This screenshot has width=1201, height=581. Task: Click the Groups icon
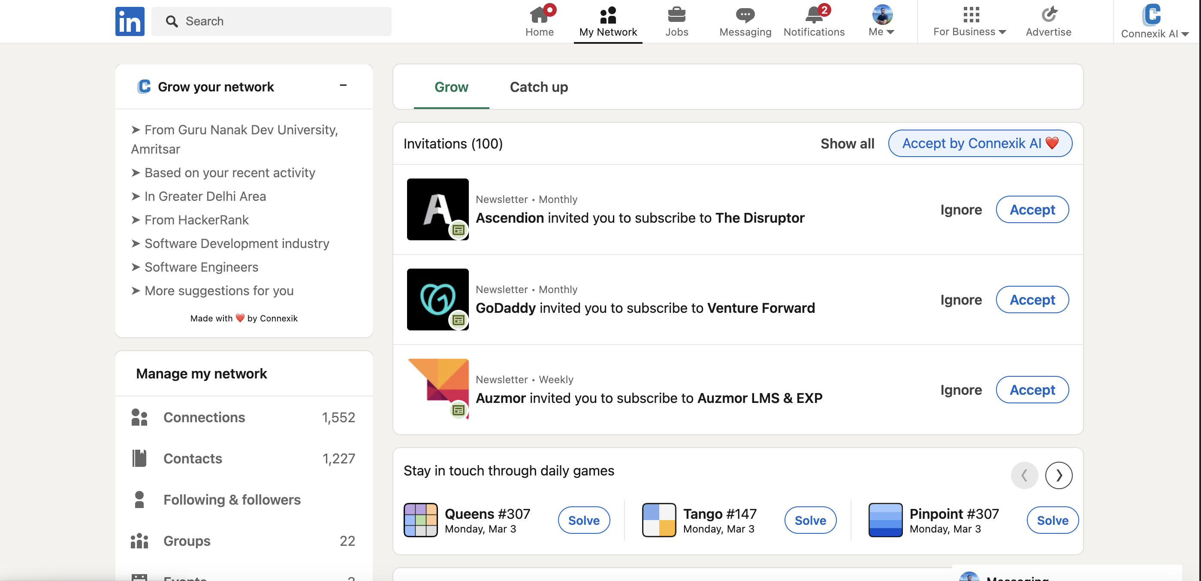click(x=139, y=541)
